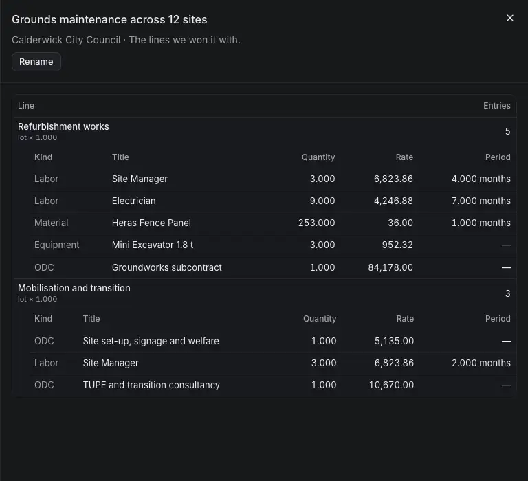Click the 1.000 months period cell
The height and width of the screenshot is (481, 528).
click(481, 223)
